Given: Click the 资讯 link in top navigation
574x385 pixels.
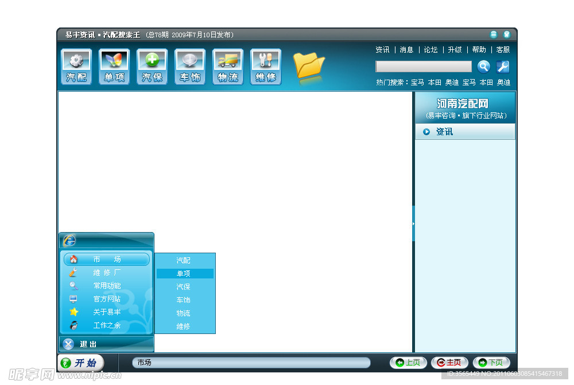Looking at the screenshot, I should (382, 50).
